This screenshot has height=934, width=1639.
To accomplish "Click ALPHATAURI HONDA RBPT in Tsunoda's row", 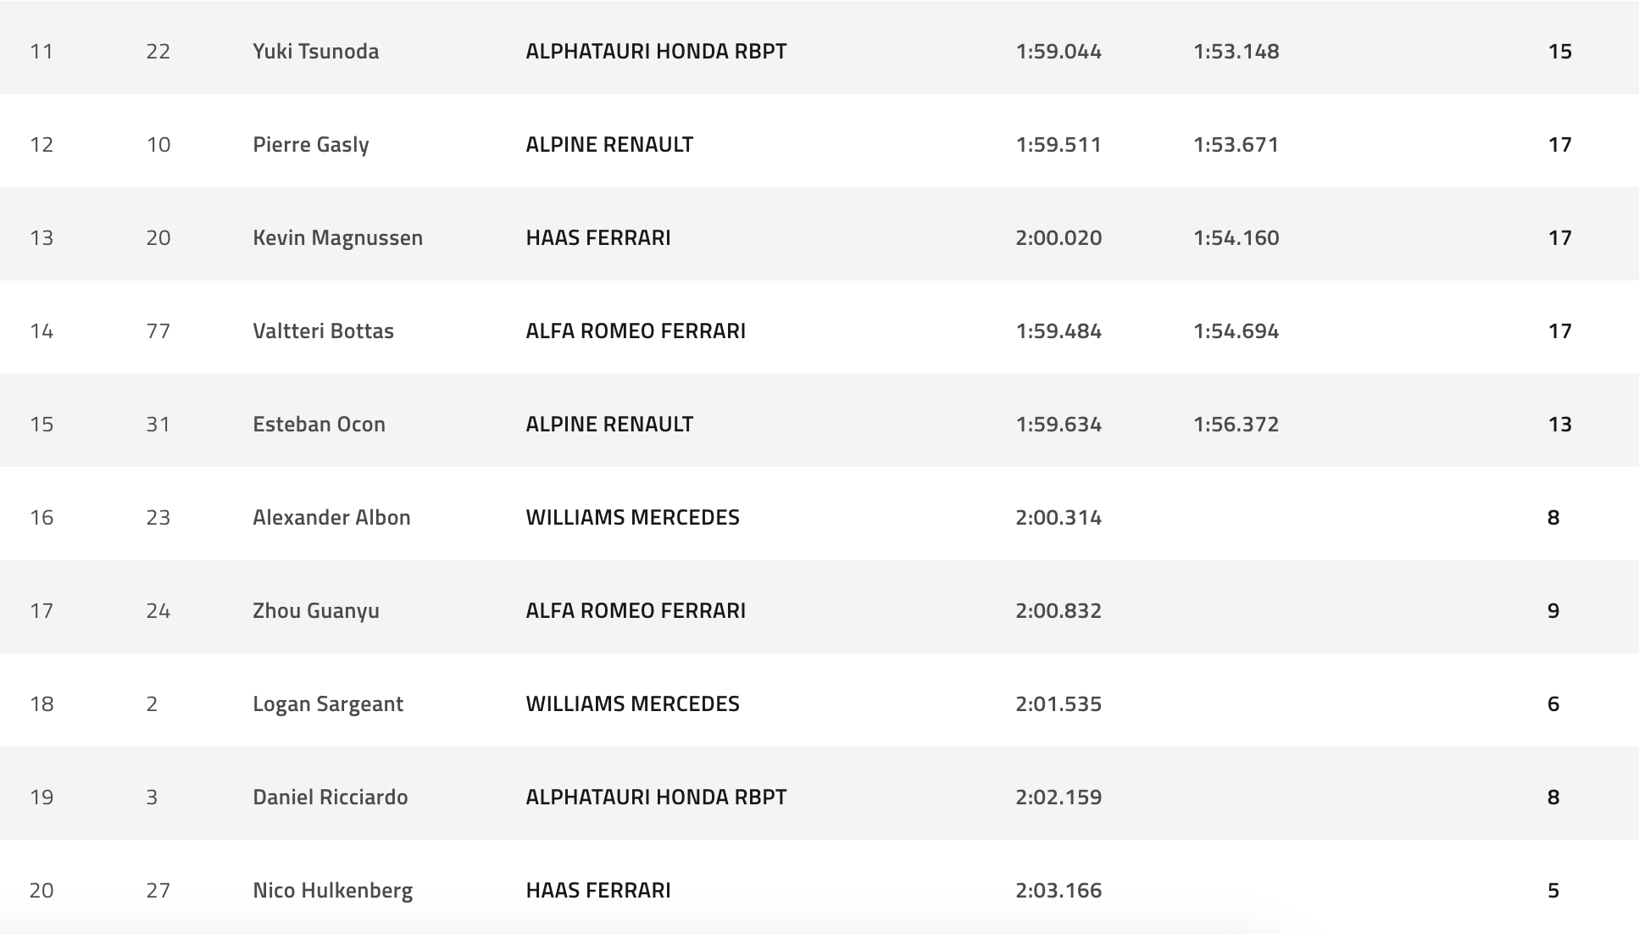I will 656,51.
